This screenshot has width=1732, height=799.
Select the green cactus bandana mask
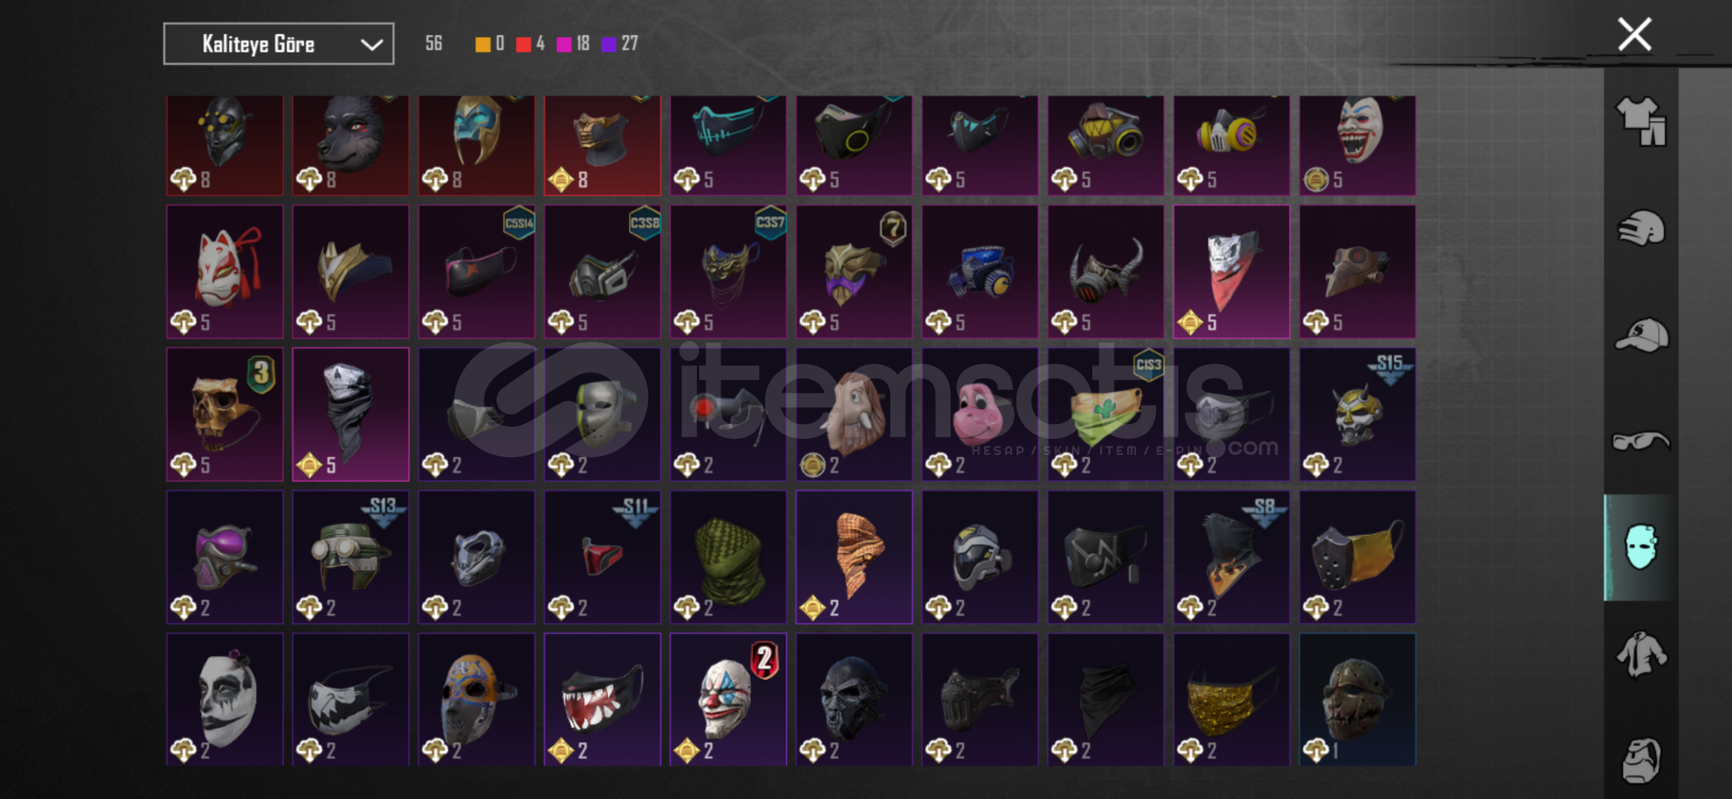tap(1106, 414)
